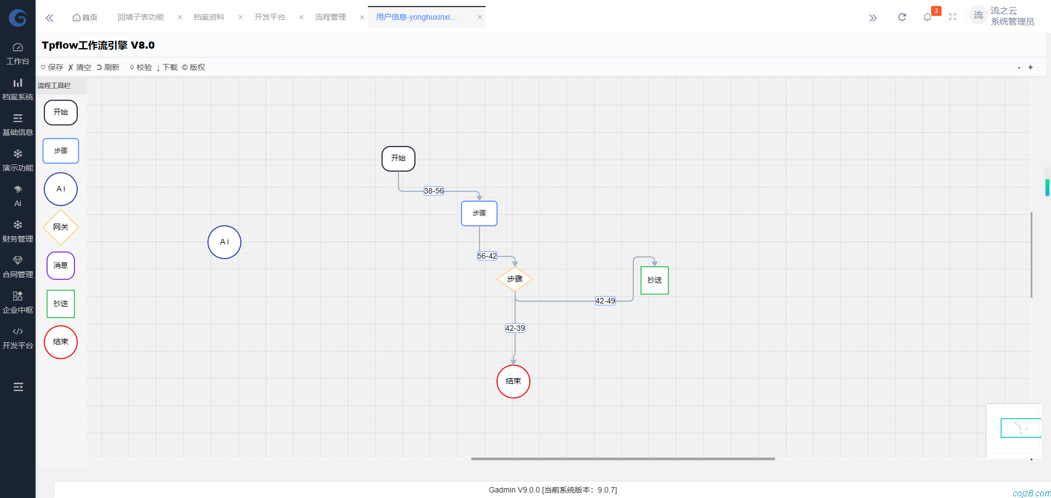
Task: Pick the 消息 message node in toolbox
Action: [61, 266]
